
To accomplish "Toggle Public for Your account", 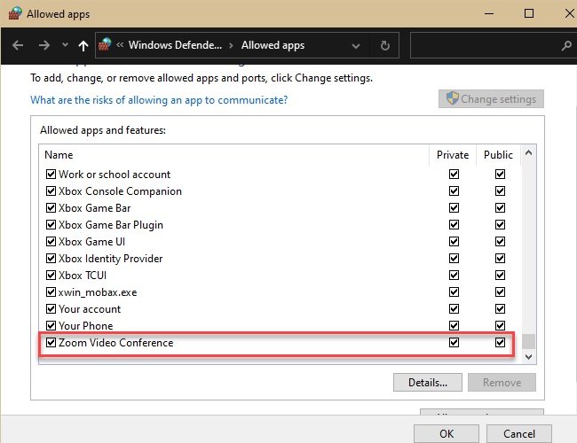I will (500, 309).
